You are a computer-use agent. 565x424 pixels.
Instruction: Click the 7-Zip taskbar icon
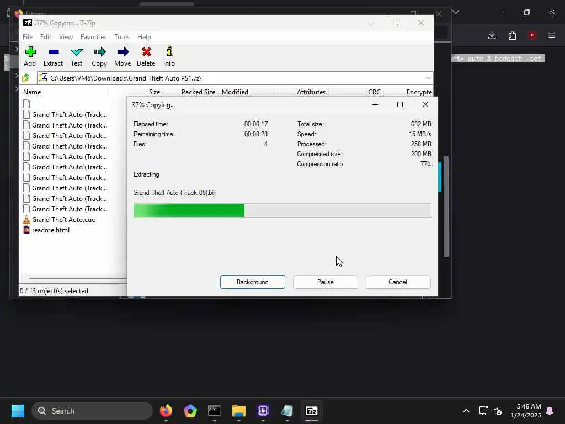[x=312, y=411]
